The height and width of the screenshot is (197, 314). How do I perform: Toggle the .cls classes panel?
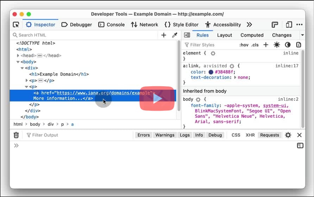tap(255, 45)
